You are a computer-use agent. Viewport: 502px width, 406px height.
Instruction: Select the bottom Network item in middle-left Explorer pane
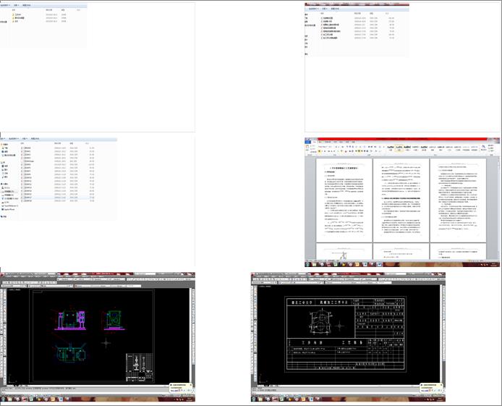[4, 217]
